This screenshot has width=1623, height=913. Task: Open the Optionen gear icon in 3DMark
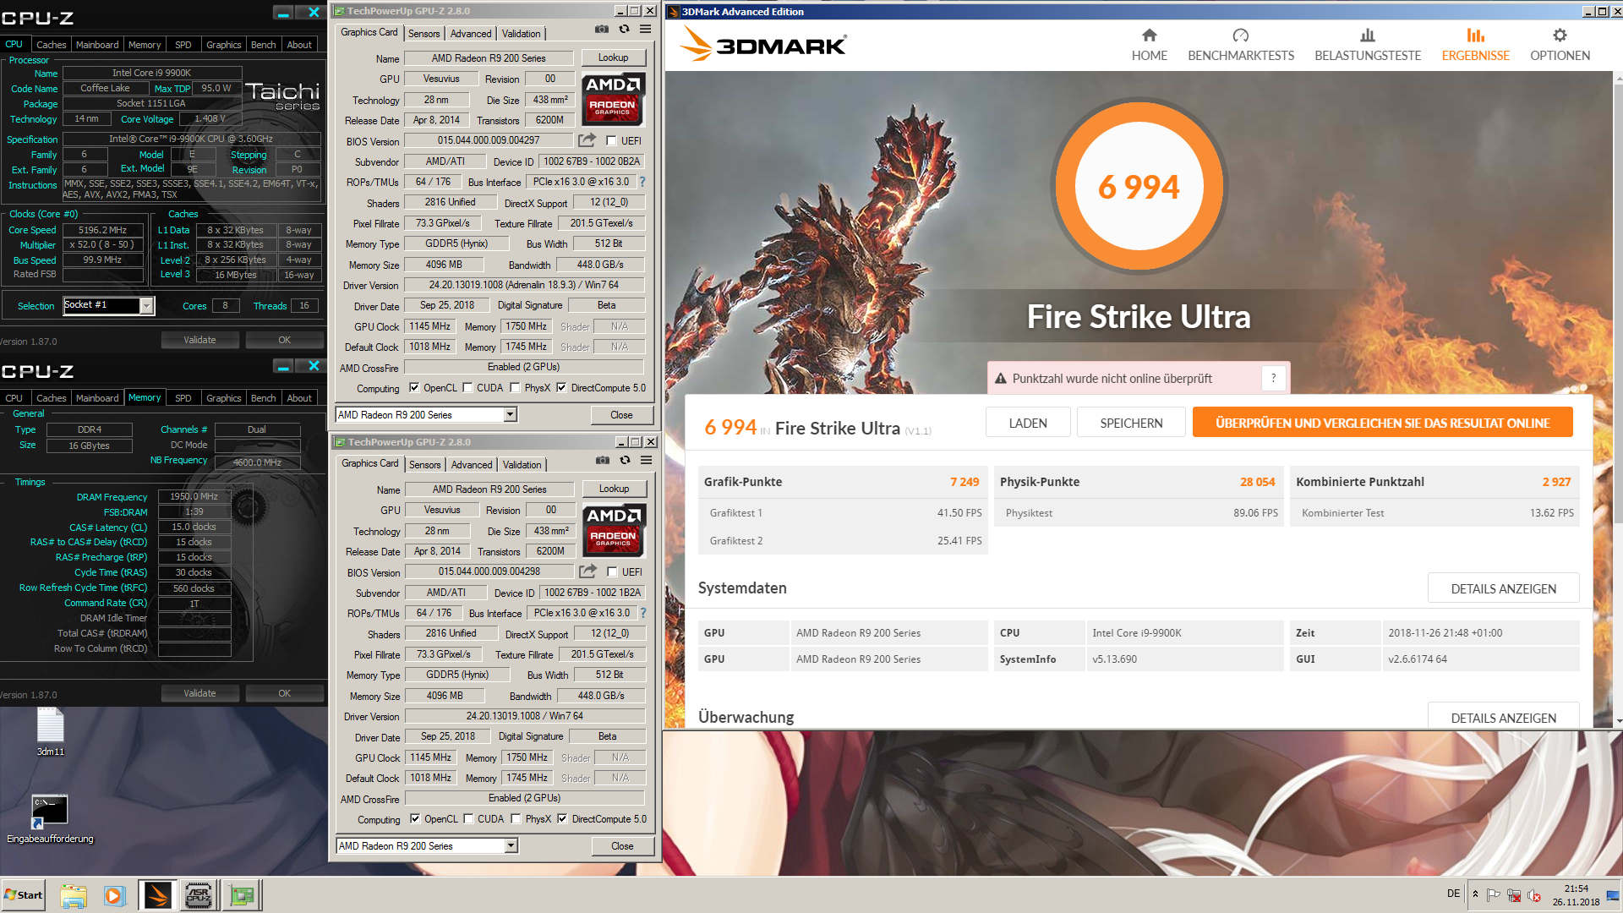(1560, 36)
